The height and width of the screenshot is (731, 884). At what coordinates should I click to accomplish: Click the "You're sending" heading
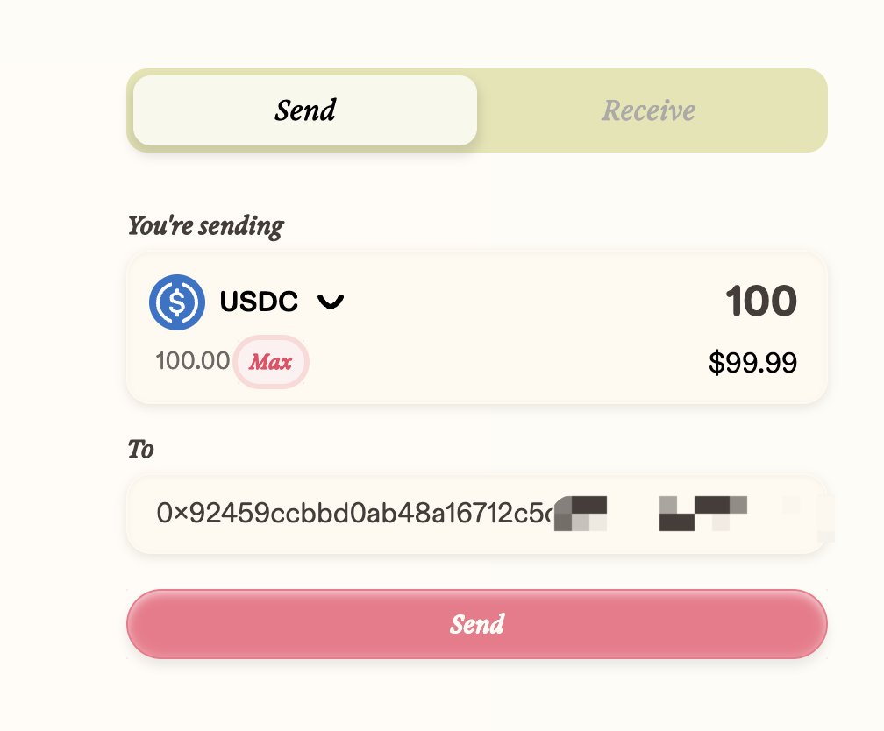(x=206, y=226)
